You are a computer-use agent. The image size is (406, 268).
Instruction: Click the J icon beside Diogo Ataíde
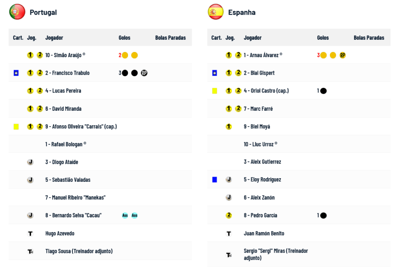coord(30,162)
